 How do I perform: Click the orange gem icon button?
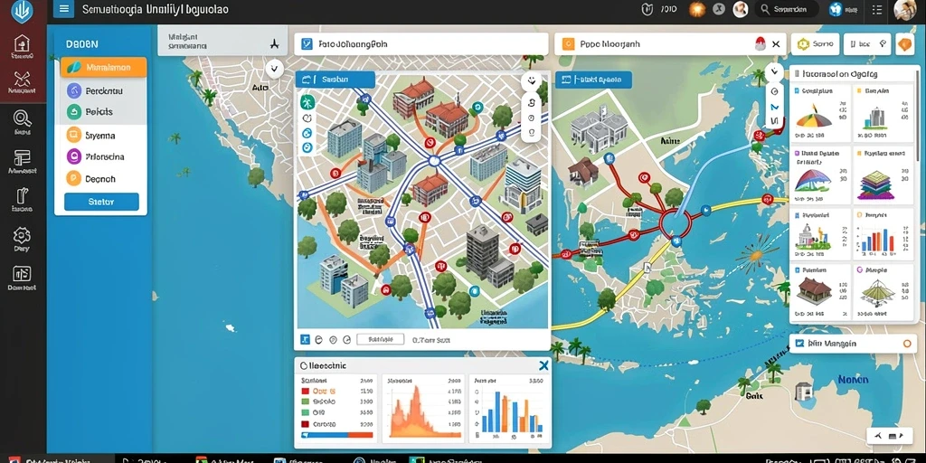click(x=904, y=43)
